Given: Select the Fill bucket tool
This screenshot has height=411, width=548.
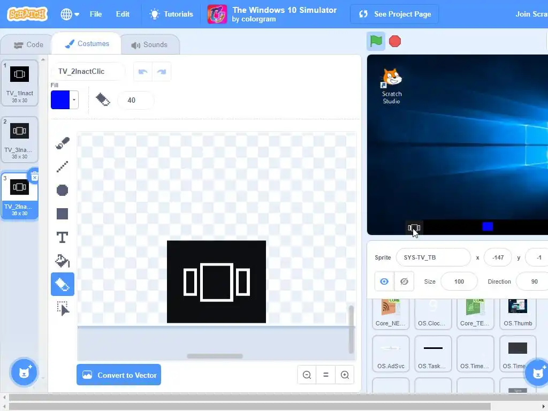Looking at the screenshot, I should [x=63, y=261].
